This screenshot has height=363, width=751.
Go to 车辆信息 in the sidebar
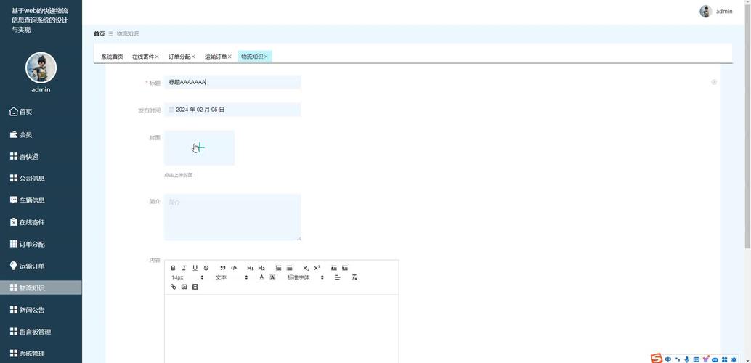pos(32,200)
